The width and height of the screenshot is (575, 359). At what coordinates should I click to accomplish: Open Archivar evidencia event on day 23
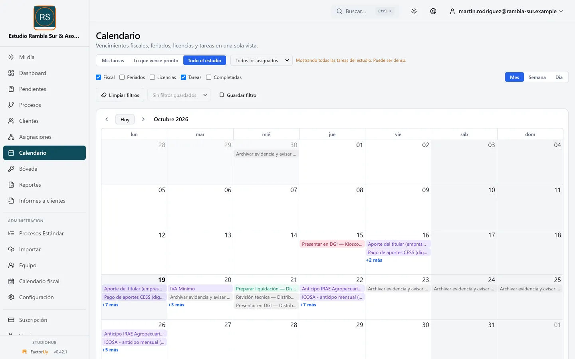click(x=398, y=289)
